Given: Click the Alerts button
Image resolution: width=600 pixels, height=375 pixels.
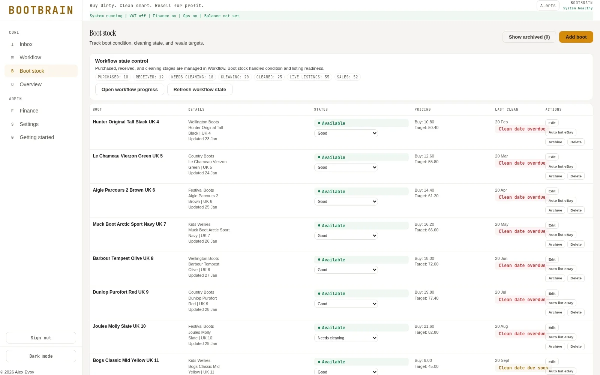Looking at the screenshot, I should coord(548,6).
